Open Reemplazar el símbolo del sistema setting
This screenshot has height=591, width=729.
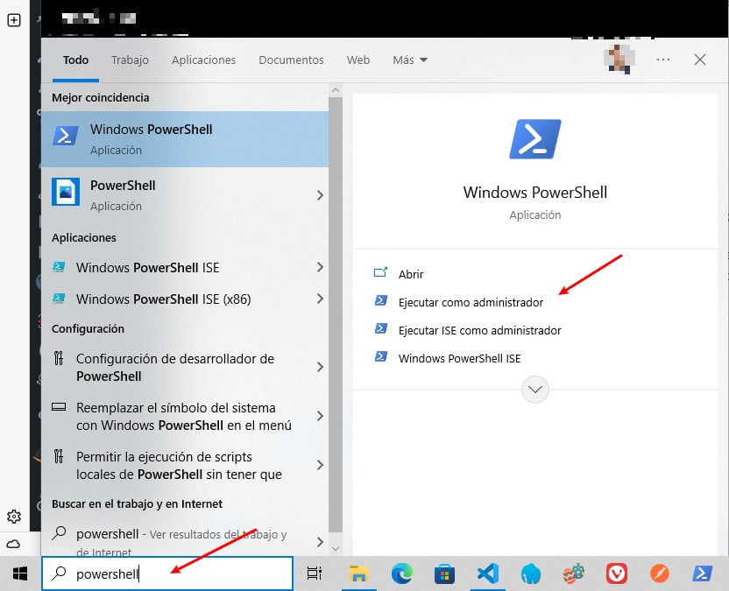pyautogui.click(x=184, y=416)
